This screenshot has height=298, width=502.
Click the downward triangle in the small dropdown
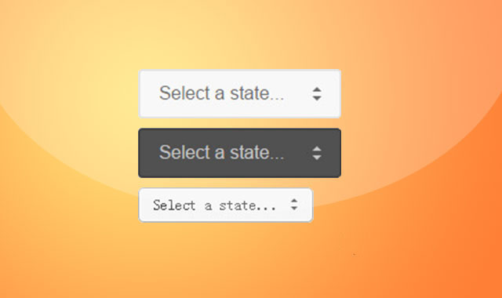294,208
